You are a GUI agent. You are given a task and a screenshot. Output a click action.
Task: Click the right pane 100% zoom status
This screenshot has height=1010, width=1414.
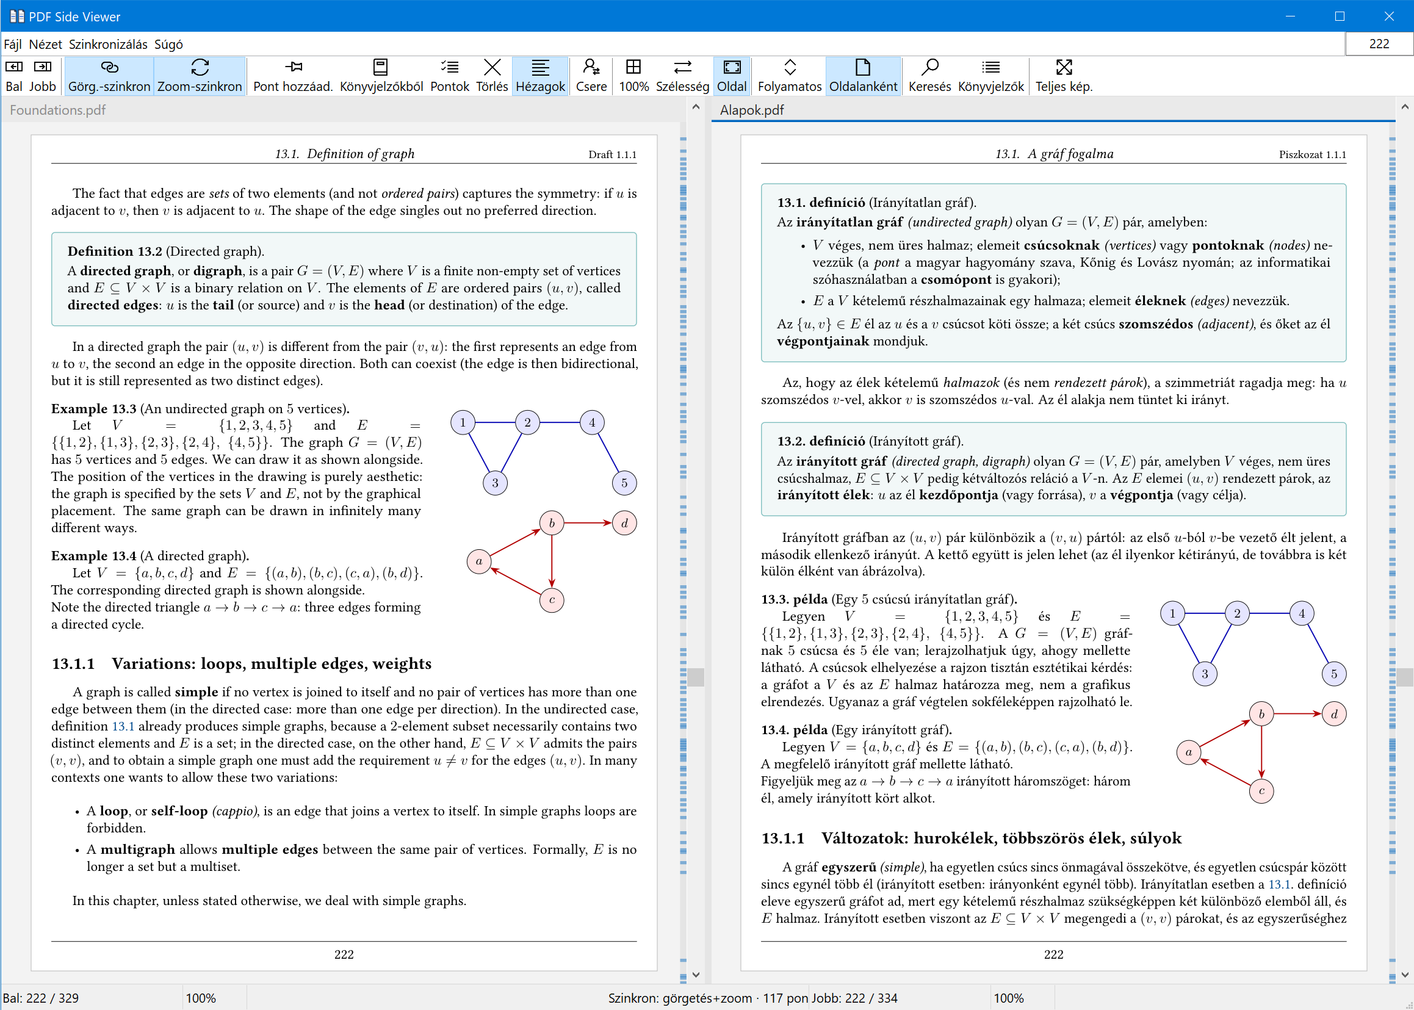coord(1008,998)
